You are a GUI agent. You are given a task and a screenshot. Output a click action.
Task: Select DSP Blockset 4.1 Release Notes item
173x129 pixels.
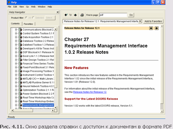coord(38,52)
